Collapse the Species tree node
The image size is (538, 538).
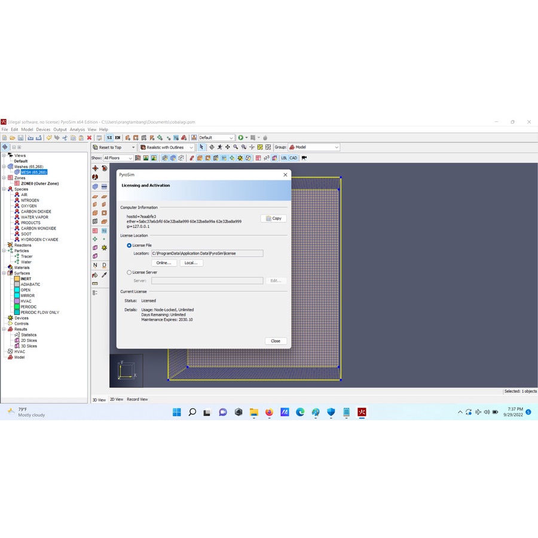pyautogui.click(x=4, y=189)
